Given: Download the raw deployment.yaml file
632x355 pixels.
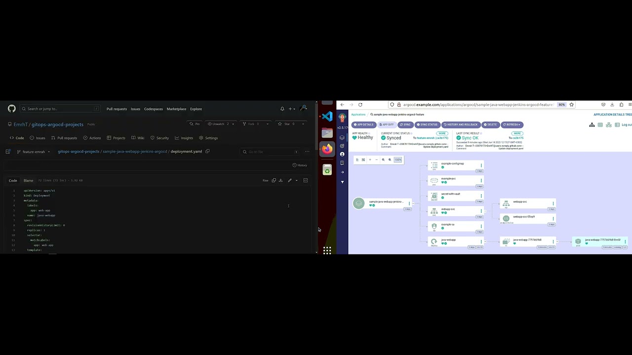Looking at the screenshot, I should 280,180.
